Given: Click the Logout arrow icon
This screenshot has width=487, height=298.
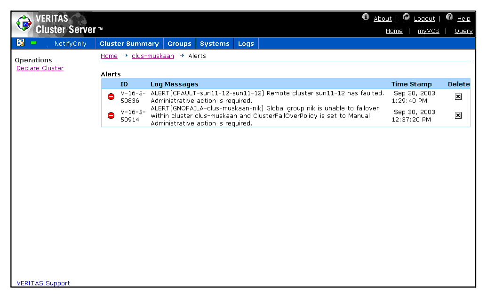Looking at the screenshot, I should click(407, 17).
